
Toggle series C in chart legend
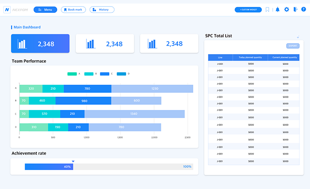click(105, 74)
